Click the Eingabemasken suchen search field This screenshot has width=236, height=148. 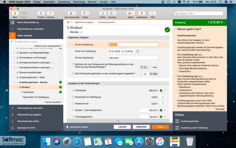click(x=36, y=42)
